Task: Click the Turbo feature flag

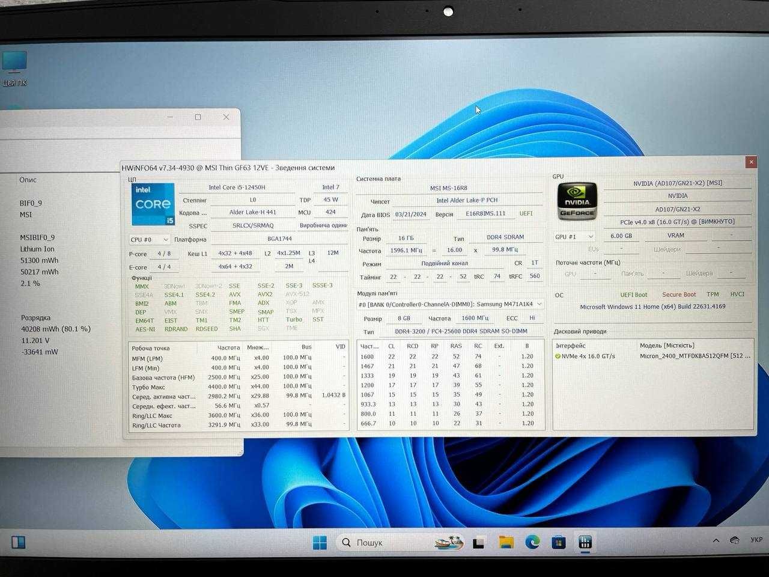Action: [294, 320]
